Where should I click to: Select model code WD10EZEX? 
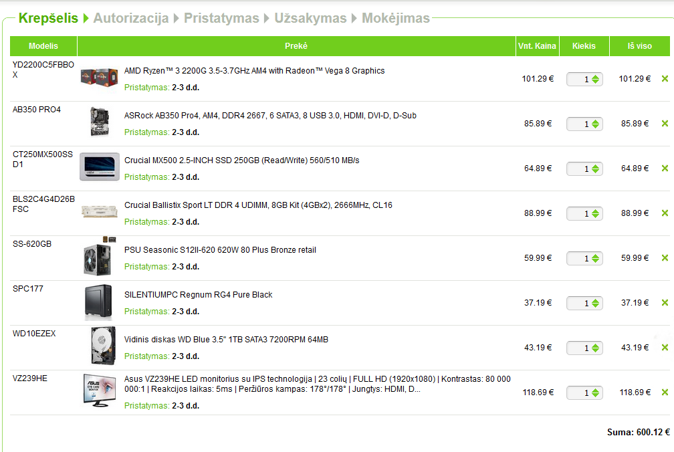34,334
